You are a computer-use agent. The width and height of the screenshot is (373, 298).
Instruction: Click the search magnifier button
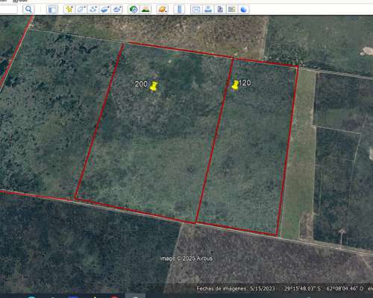coord(28,10)
